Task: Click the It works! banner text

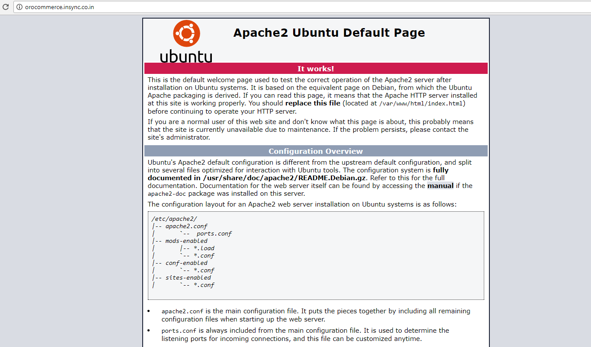Action: click(316, 69)
